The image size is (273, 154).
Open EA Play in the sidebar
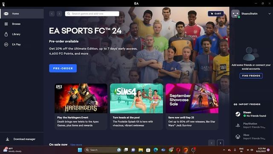22,44
